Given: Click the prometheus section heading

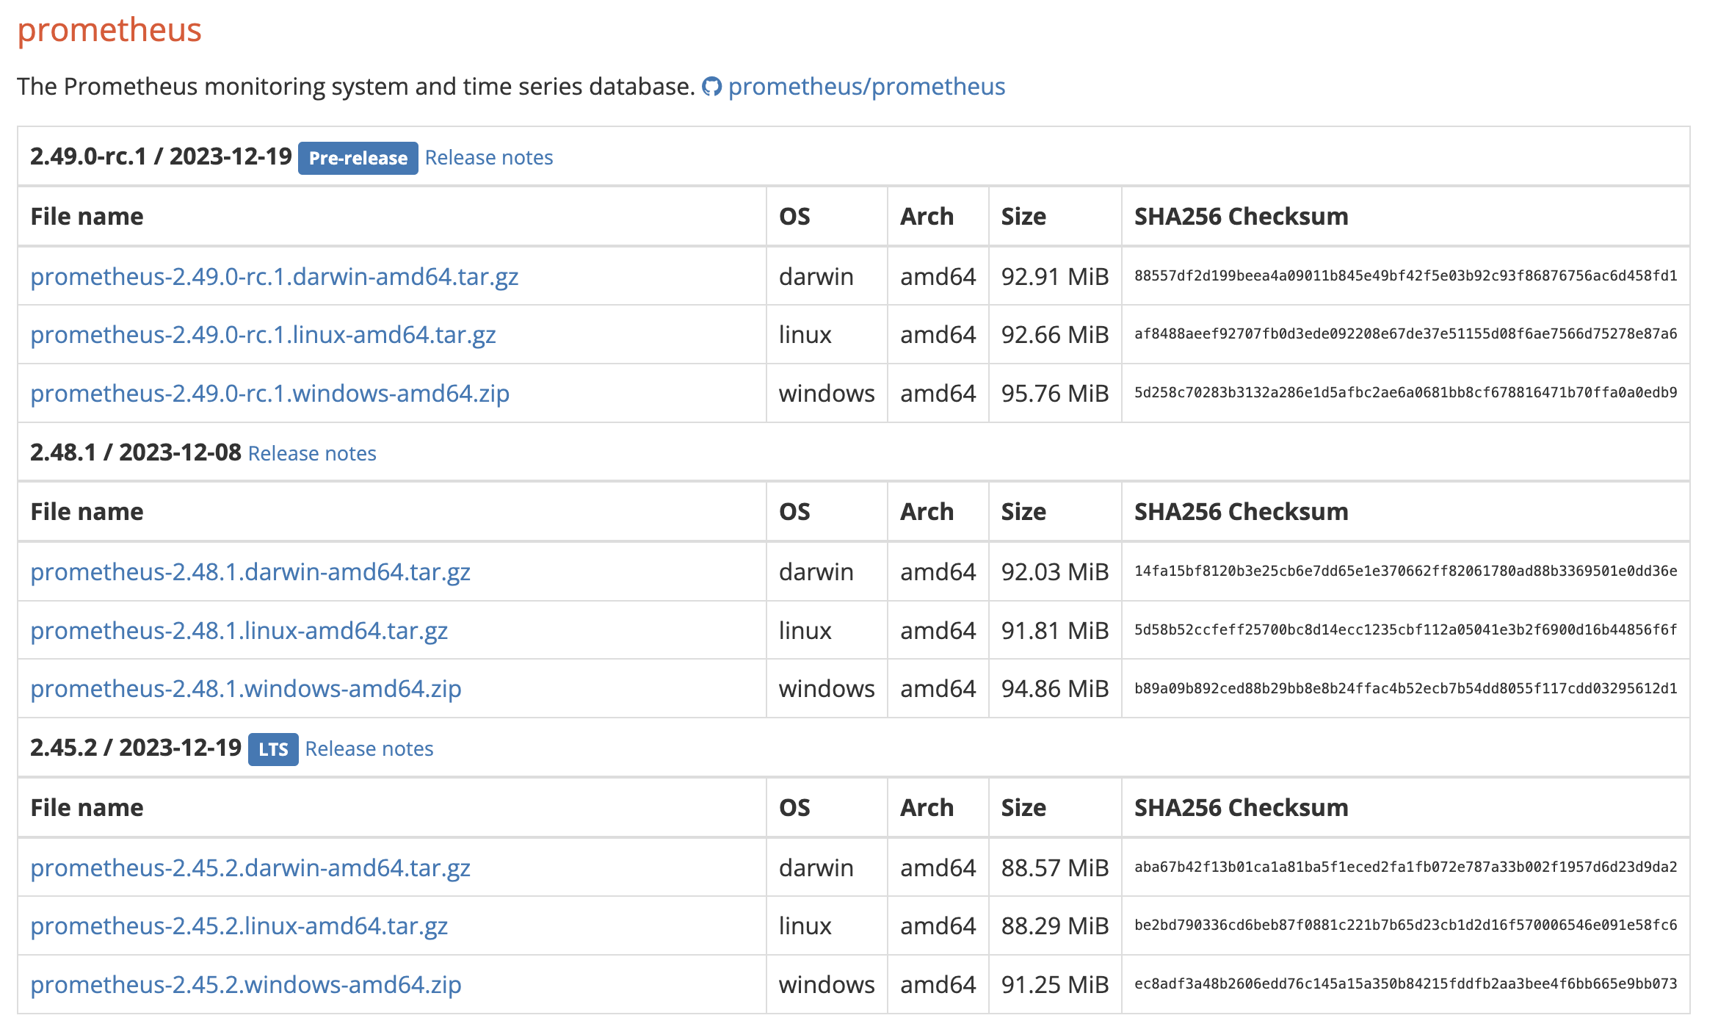Looking at the screenshot, I should pos(109,30).
